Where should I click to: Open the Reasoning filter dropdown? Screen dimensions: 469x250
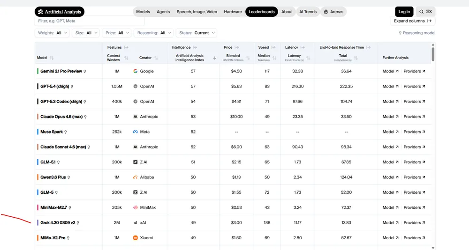point(153,33)
